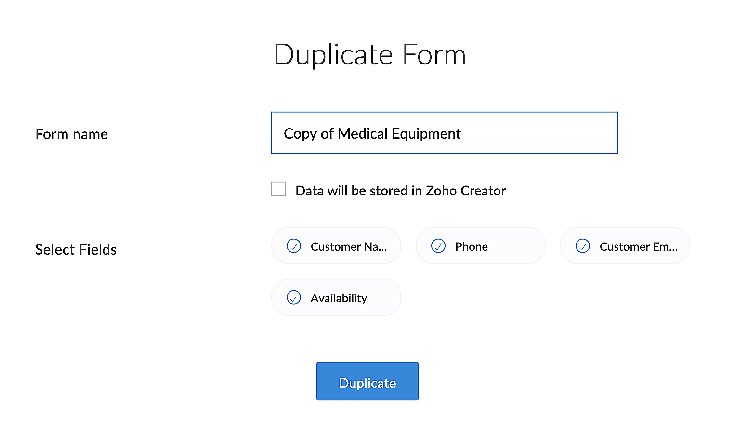The width and height of the screenshot is (735, 437).
Task: Deselect the "Customer Em..." field chip label
Action: click(638, 247)
